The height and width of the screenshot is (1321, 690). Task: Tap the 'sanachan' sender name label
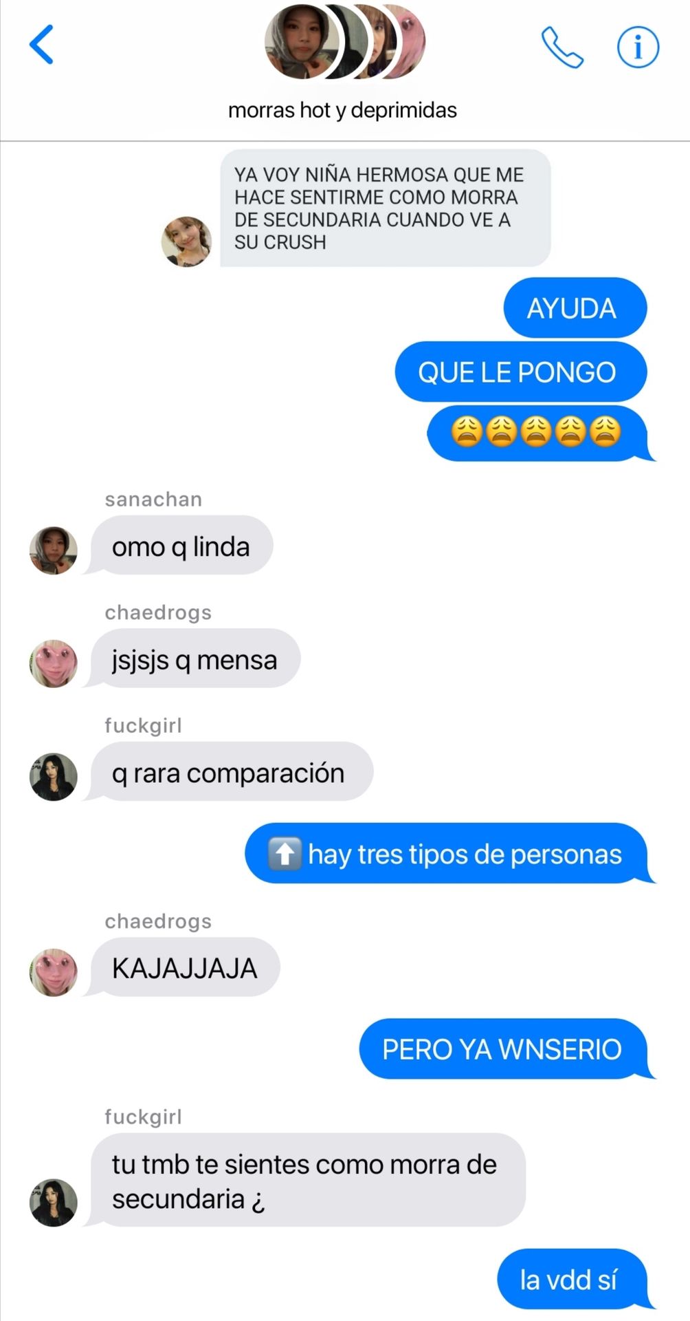(153, 499)
